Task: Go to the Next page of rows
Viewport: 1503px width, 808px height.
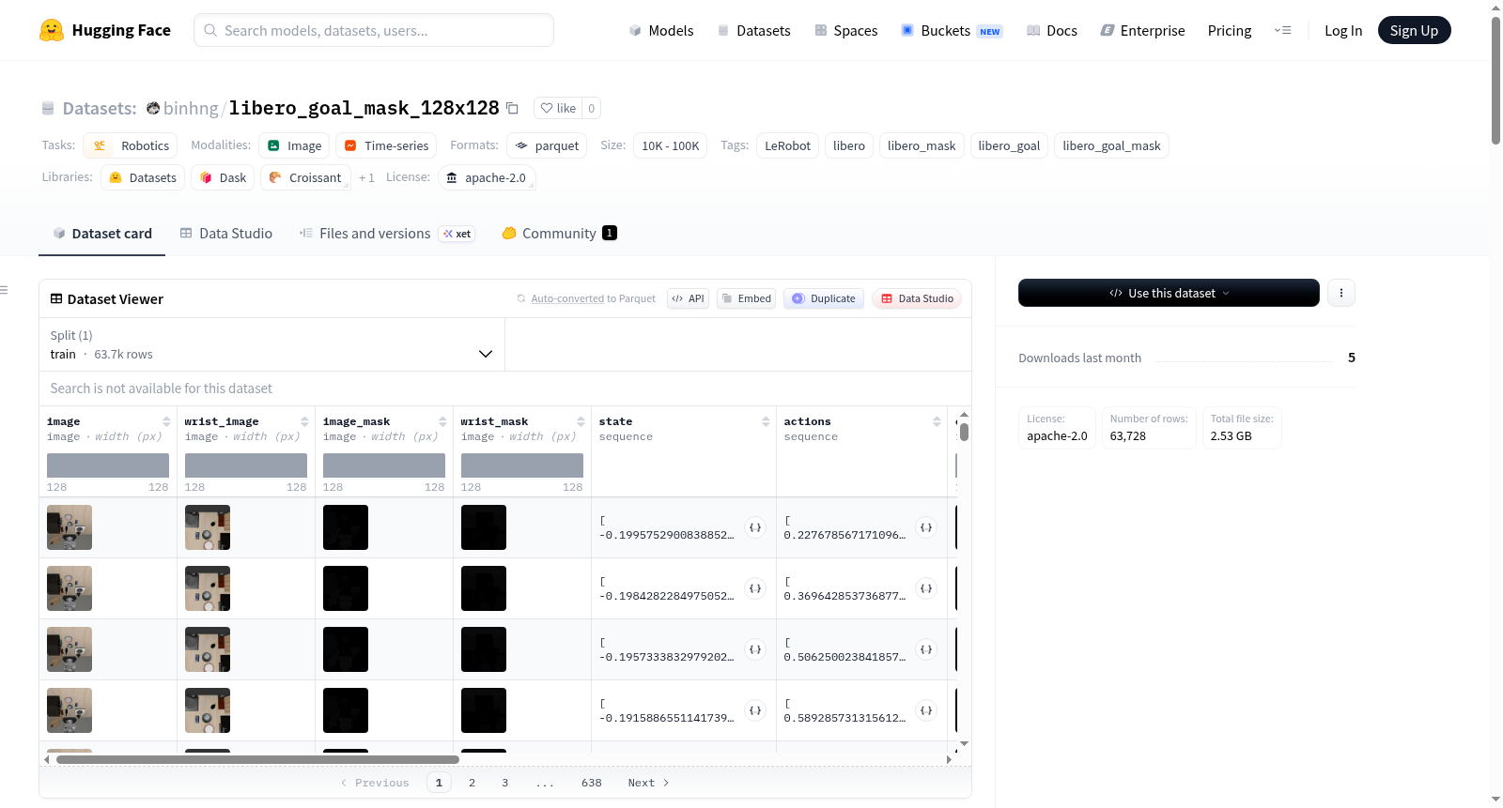Action: [648, 783]
